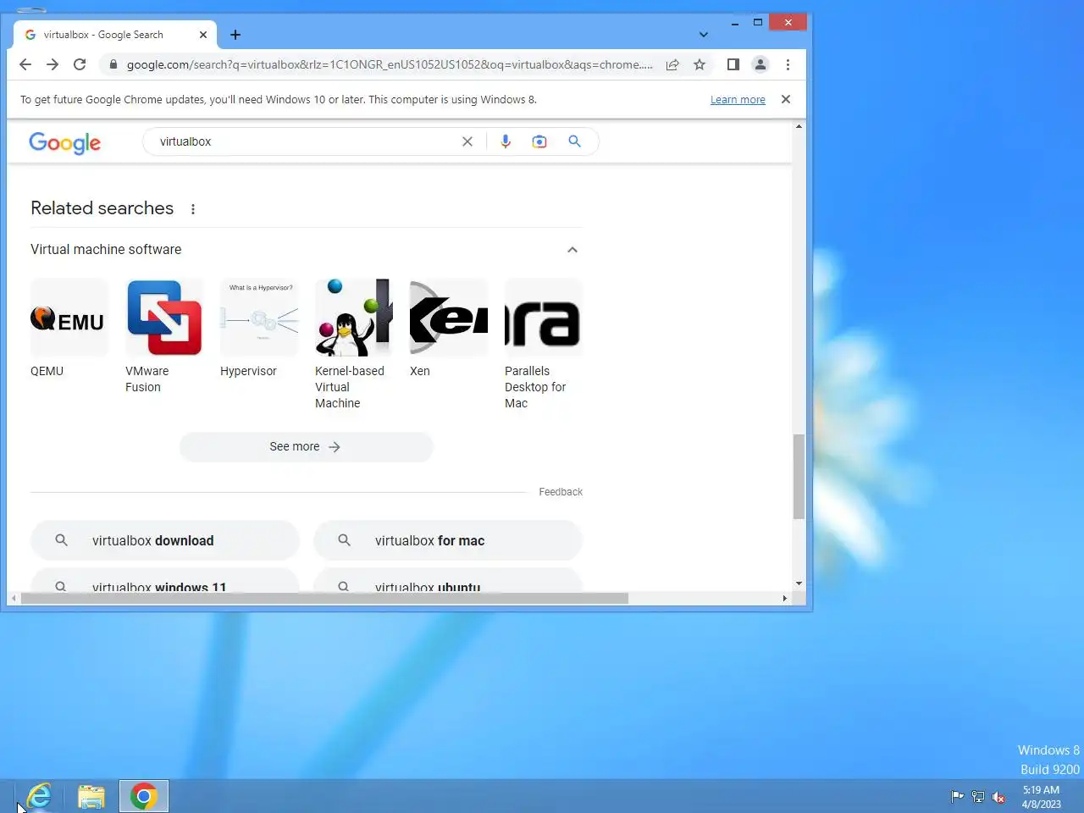Screen dimensions: 1084x813
Task: Click the scroll down arrow of the page
Action: tap(799, 583)
